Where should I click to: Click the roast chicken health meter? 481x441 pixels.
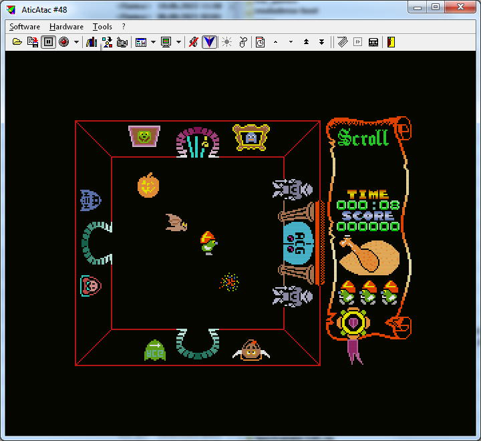369,257
